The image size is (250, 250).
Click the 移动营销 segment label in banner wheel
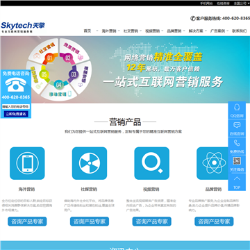pyautogui.click(x=58, y=94)
